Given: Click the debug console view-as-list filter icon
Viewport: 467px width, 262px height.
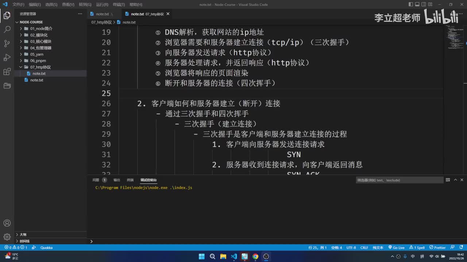Looking at the screenshot, I should (448, 180).
